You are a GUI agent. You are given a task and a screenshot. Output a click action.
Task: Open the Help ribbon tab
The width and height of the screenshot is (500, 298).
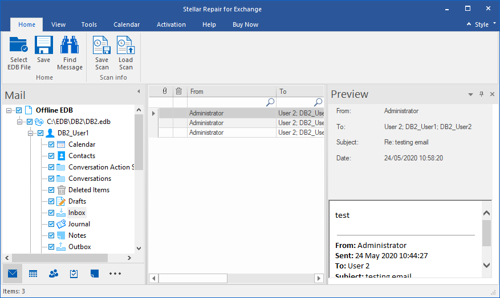coord(209,24)
